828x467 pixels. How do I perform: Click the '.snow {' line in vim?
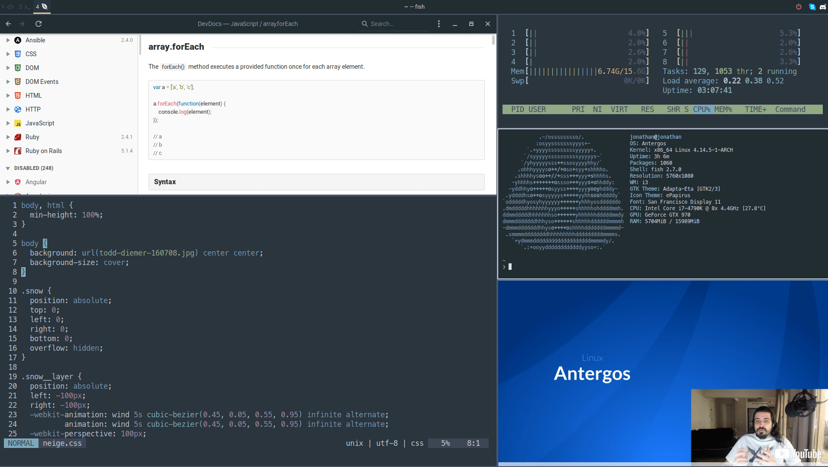point(36,291)
